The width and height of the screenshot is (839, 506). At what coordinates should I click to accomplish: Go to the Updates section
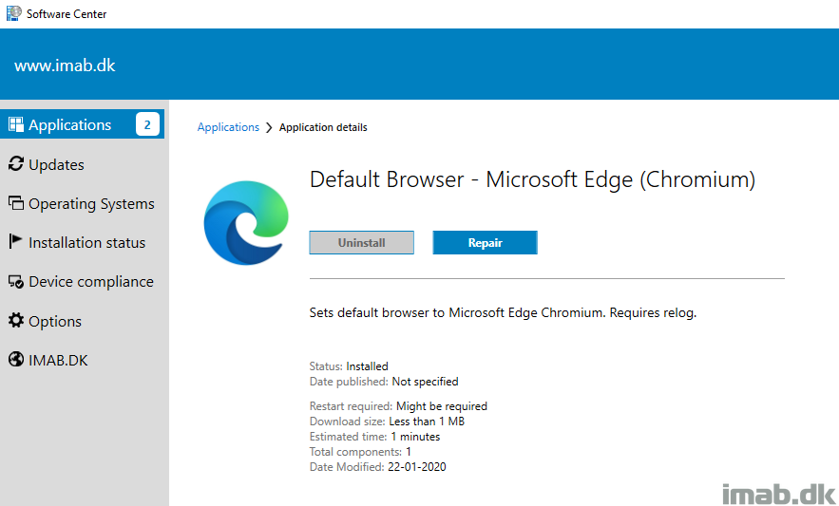click(56, 164)
